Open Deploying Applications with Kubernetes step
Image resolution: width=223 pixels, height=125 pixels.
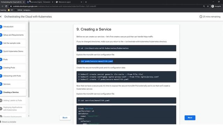click(x=13, y=109)
